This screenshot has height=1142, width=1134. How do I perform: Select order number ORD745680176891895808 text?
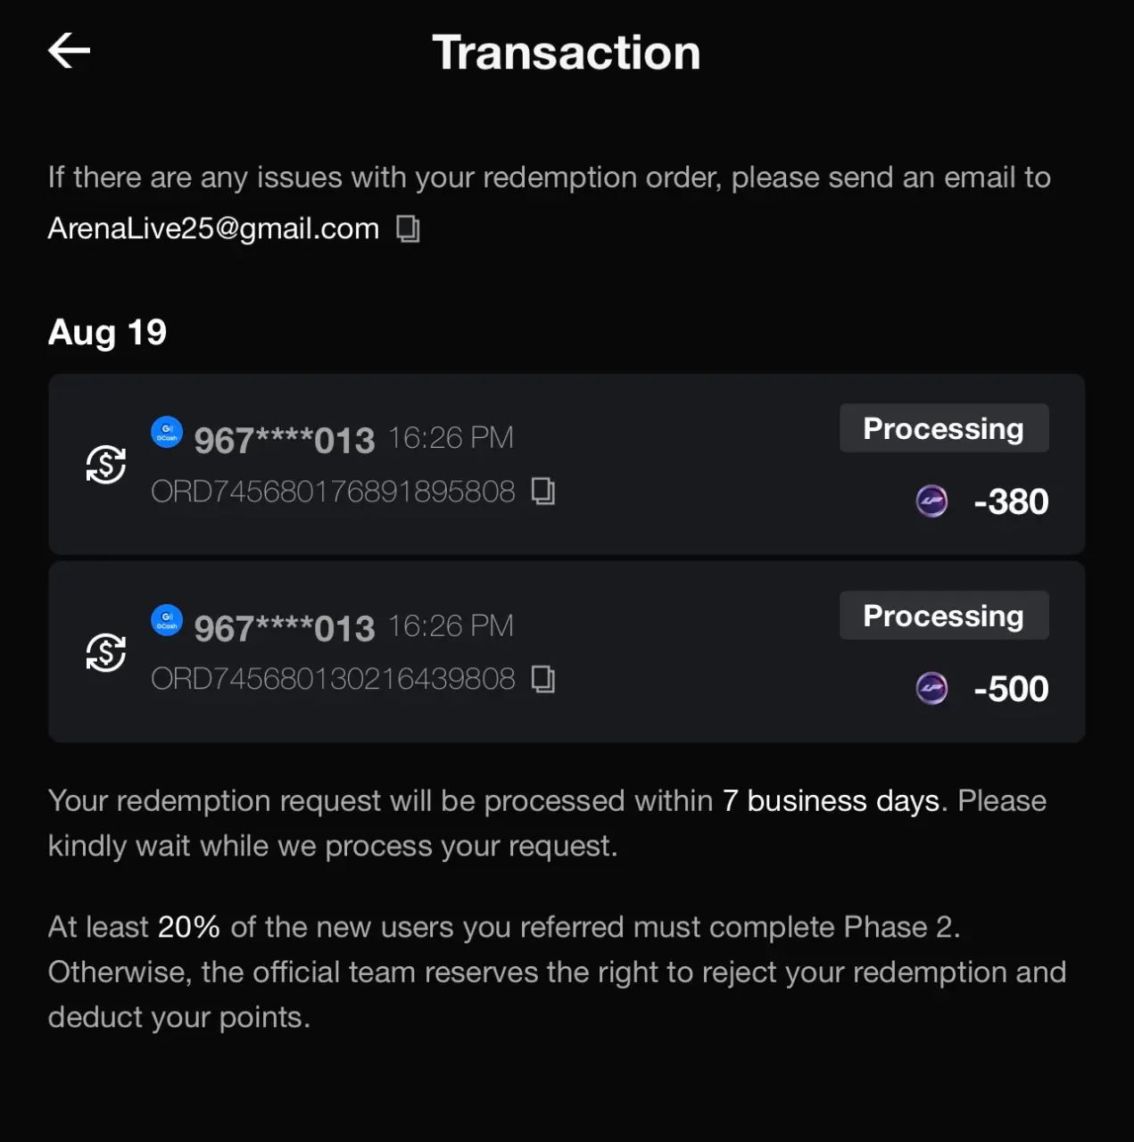(333, 492)
